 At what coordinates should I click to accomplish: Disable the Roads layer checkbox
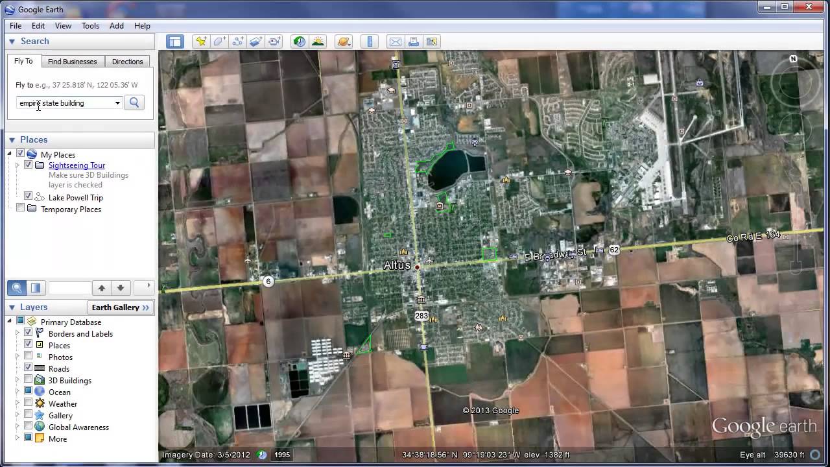[x=28, y=368]
